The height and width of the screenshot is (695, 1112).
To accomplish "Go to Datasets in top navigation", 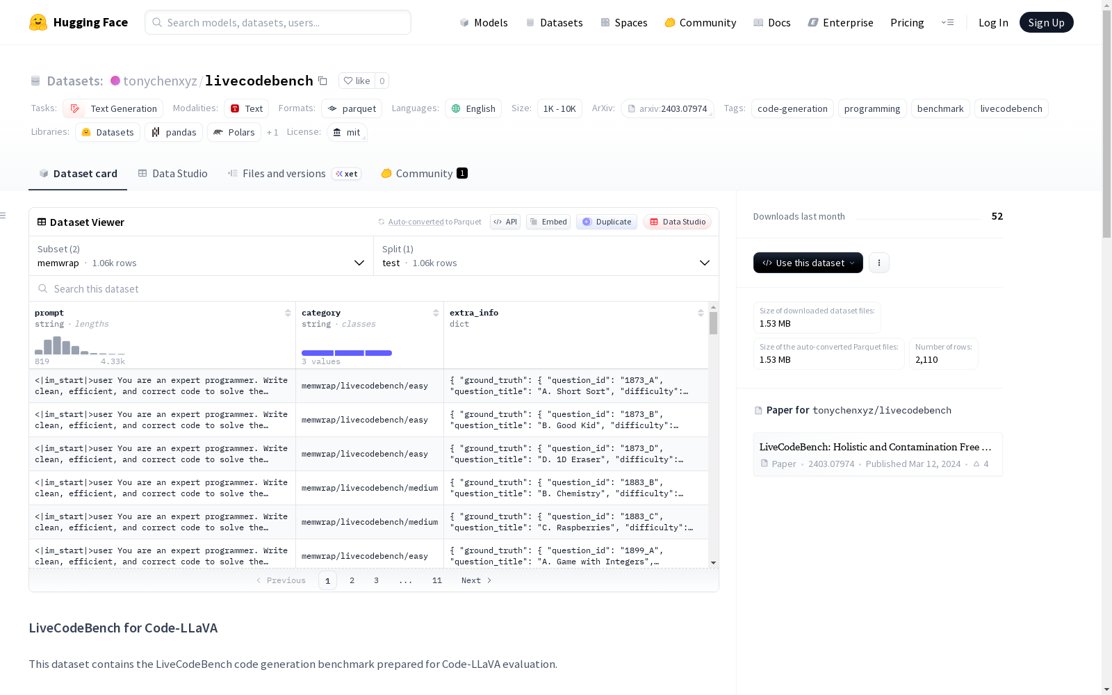I will point(554,22).
